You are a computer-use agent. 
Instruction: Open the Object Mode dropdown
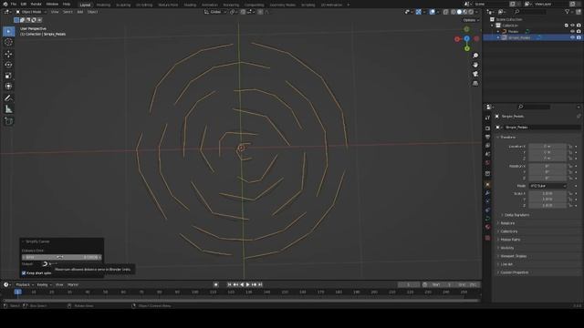[x=31, y=12]
